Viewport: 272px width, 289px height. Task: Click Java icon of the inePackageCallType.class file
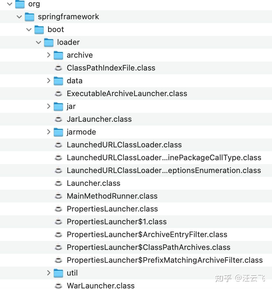(58, 158)
